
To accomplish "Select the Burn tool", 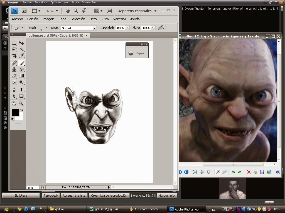I will (x=21, y=82).
